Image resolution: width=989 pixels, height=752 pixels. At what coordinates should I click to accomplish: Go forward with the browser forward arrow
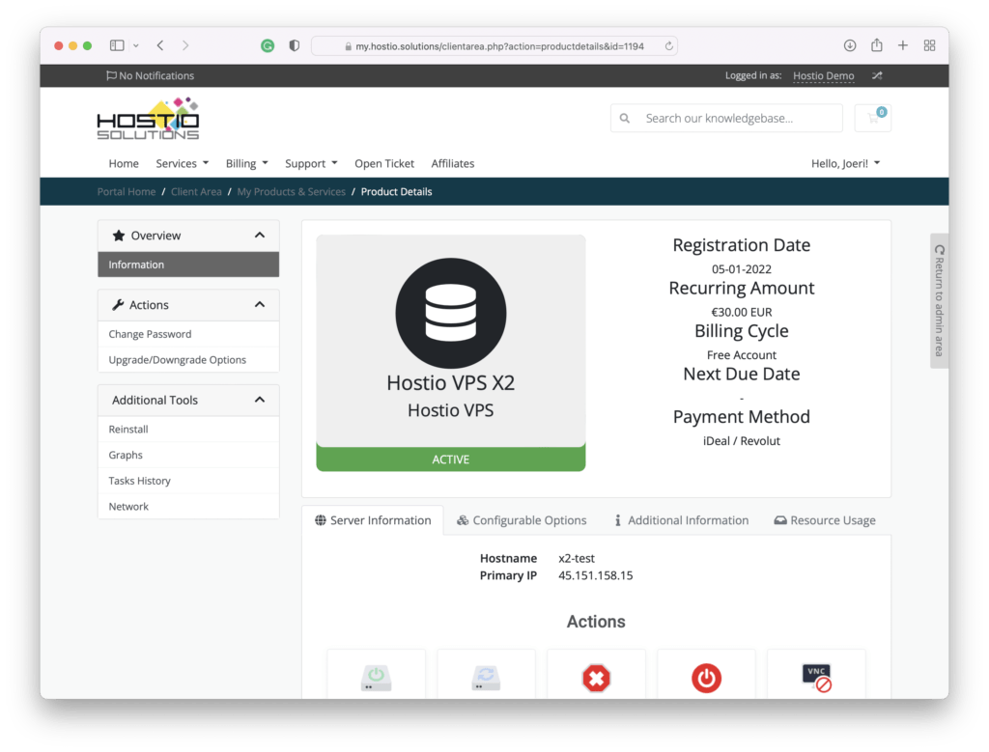pos(184,45)
